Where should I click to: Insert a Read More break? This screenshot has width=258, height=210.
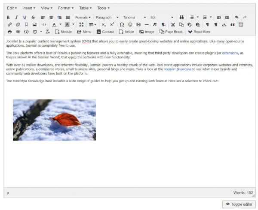tap(199, 32)
